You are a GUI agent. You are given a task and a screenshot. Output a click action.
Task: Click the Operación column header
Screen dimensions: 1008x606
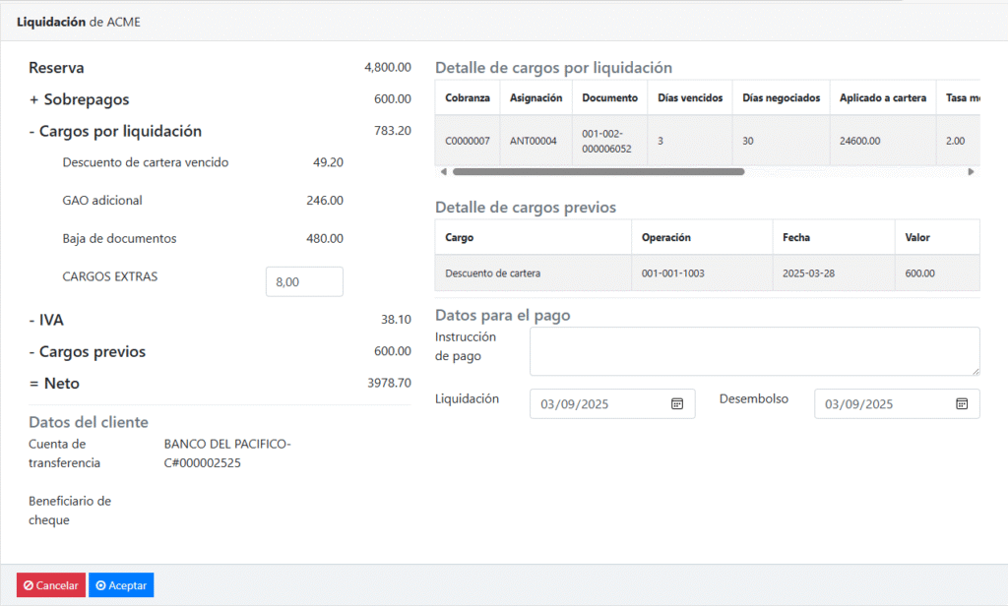click(x=666, y=237)
